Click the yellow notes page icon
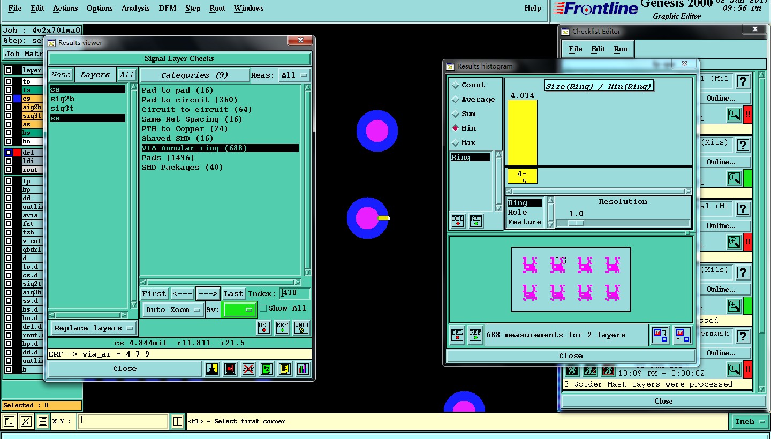 pos(285,369)
